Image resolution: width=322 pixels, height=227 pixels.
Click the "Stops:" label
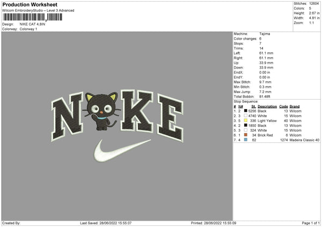[x=239, y=44]
